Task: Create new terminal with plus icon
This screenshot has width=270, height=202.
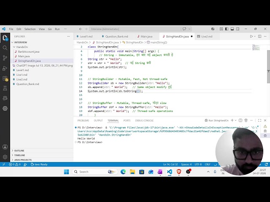Action: [232, 120]
